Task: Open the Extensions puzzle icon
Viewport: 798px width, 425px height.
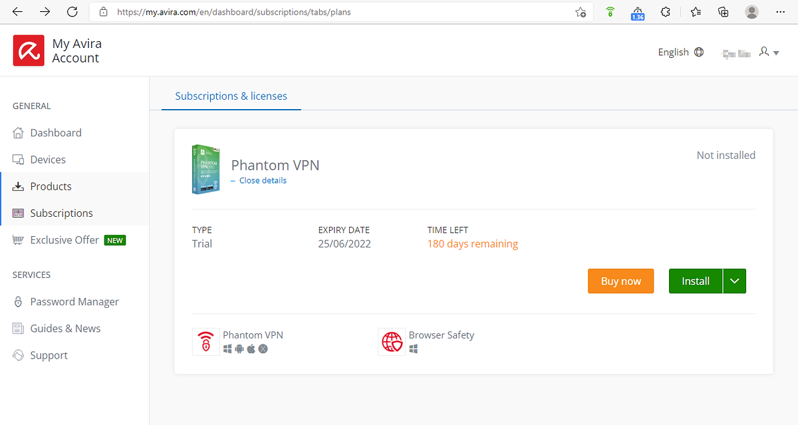Action: pyautogui.click(x=665, y=12)
